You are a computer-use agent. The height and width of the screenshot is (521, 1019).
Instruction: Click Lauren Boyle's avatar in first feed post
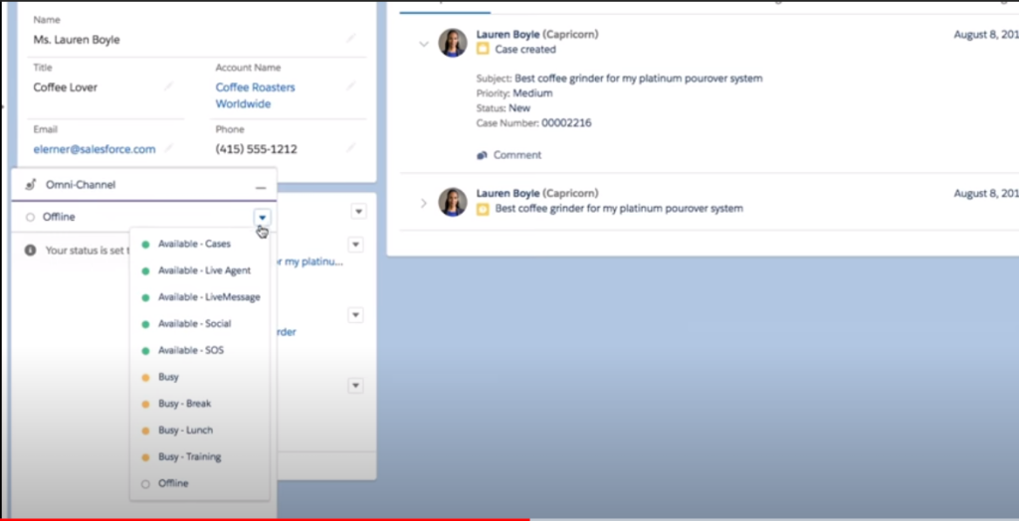click(453, 42)
